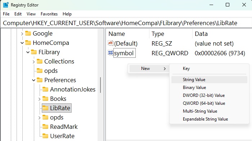Choose Multi-String Value
Image resolution: width=252 pixels, height=141 pixels.
point(209,111)
